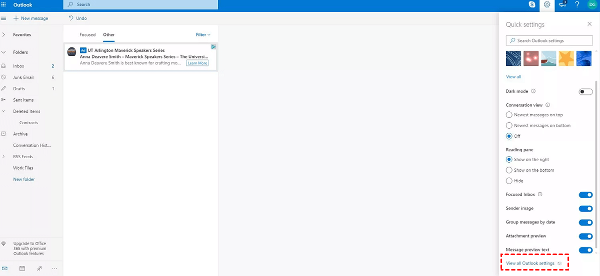Click the Undo button

coord(78,18)
